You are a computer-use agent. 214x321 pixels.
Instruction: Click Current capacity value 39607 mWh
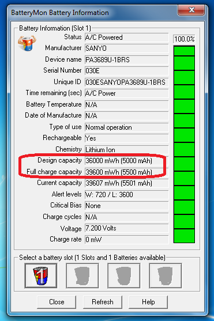click(x=127, y=183)
